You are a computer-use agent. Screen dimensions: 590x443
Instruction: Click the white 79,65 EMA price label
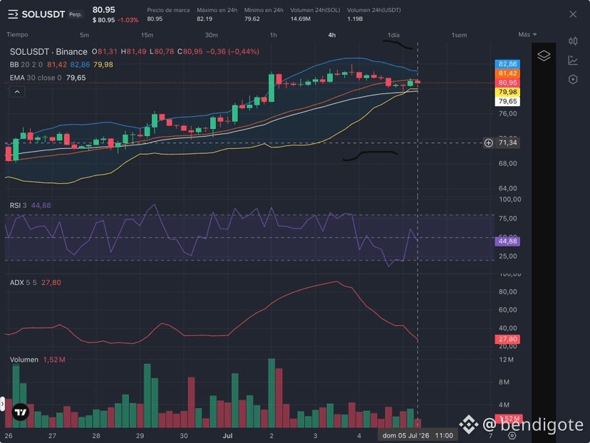pos(507,101)
